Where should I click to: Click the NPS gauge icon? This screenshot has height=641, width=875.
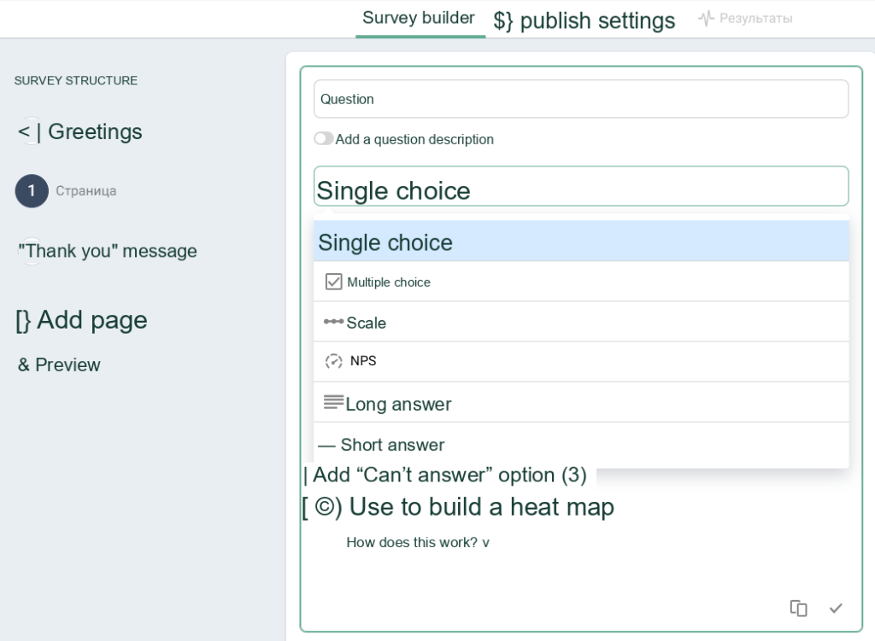[334, 361]
